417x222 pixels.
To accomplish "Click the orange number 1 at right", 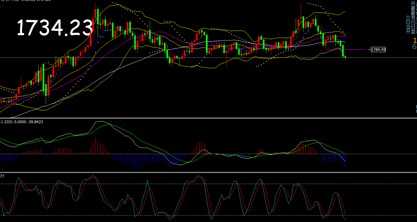I will click(415, 40).
